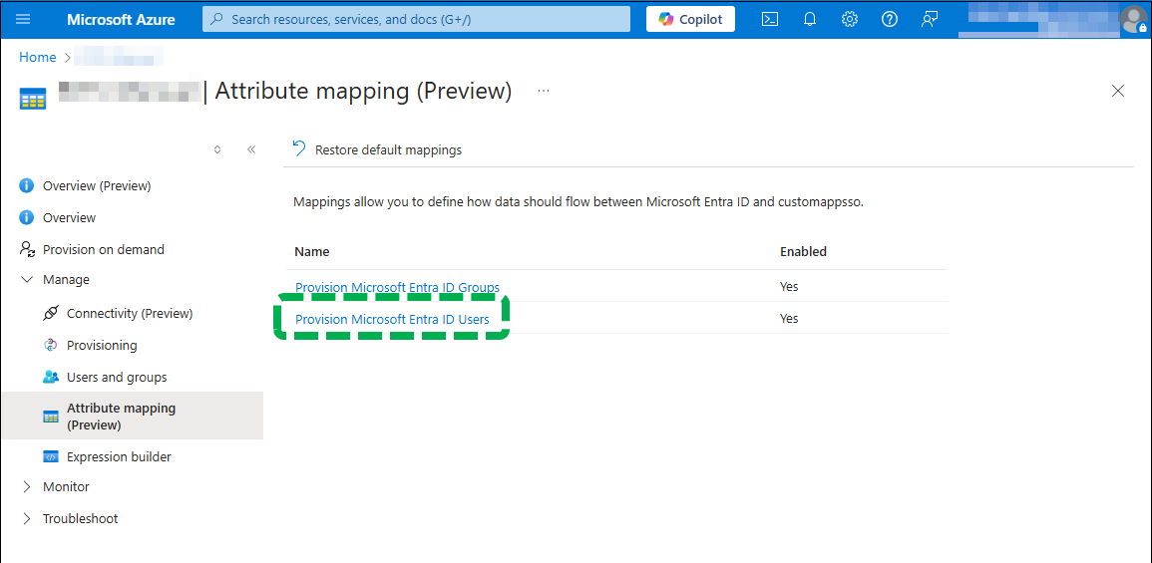Viewport: 1152px width, 563px height.
Task: Click the Restore default mappings button
Action: tap(377, 150)
